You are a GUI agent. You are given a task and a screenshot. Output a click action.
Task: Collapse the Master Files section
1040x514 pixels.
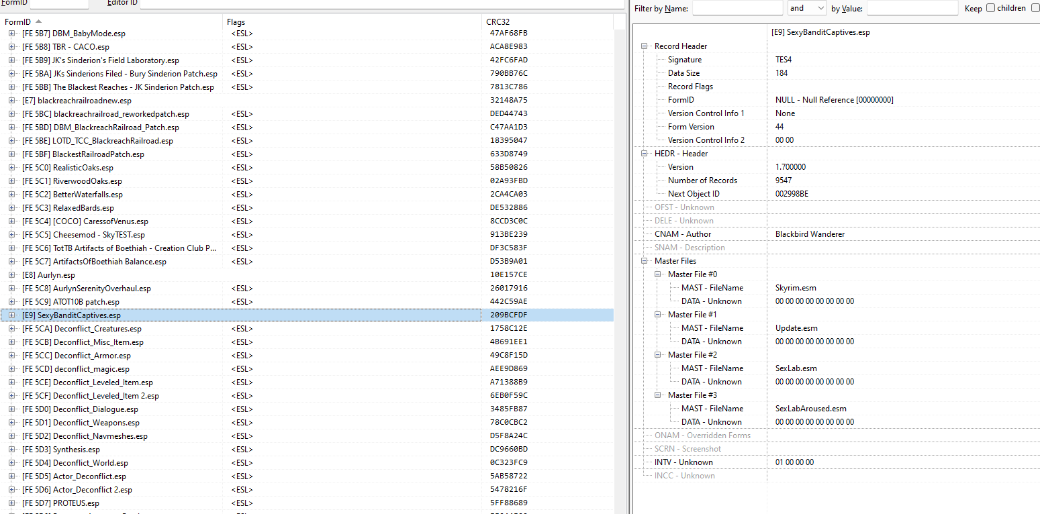coord(645,261)
